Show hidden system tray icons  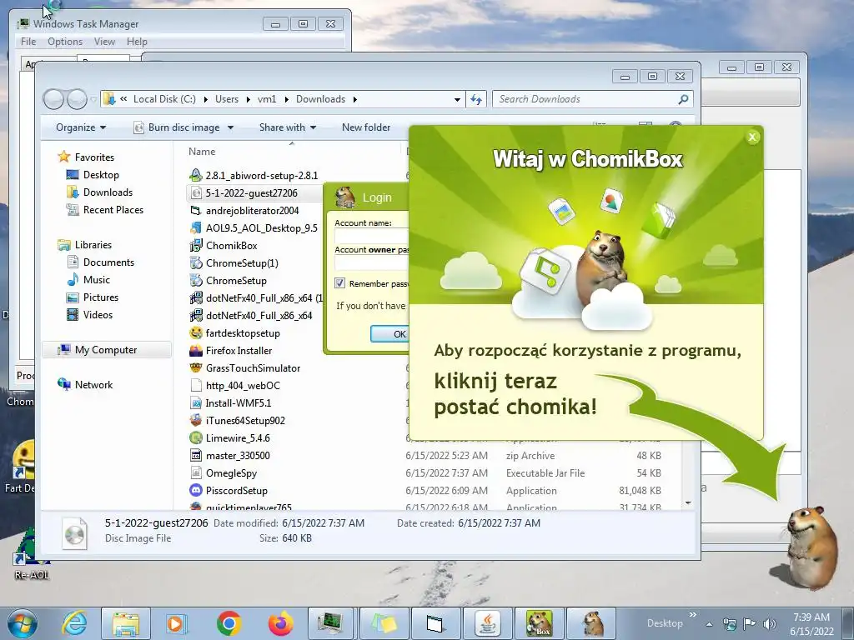[x=709, y=624]
